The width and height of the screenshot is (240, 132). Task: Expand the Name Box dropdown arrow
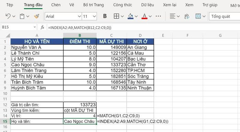coord(35,27)
